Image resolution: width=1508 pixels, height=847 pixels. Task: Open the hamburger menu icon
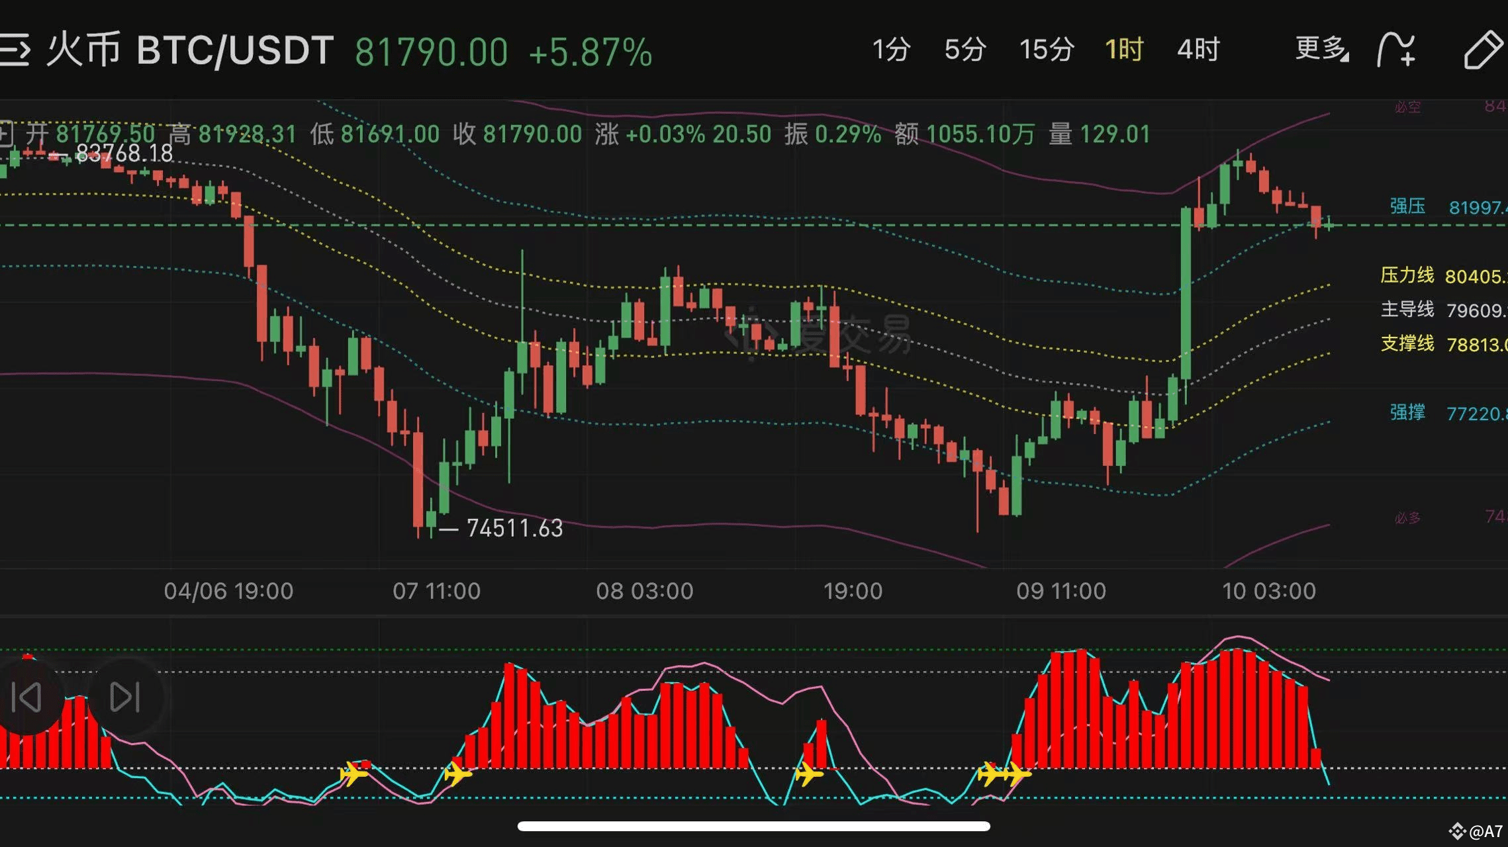click(15, 50)
